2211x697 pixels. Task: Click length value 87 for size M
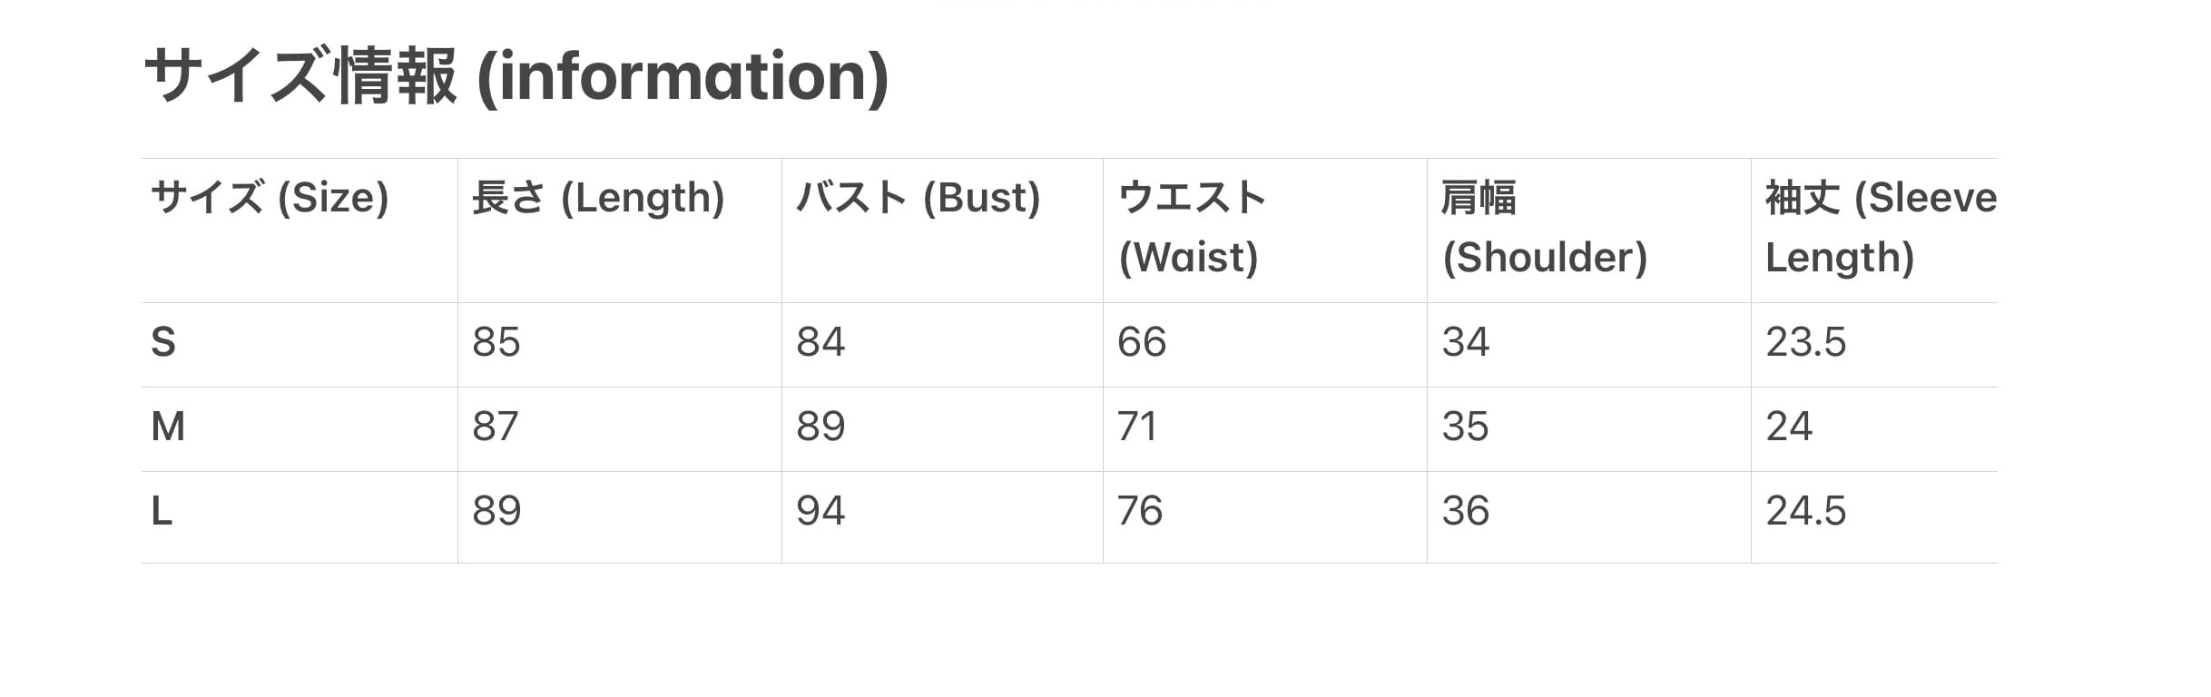496,427
